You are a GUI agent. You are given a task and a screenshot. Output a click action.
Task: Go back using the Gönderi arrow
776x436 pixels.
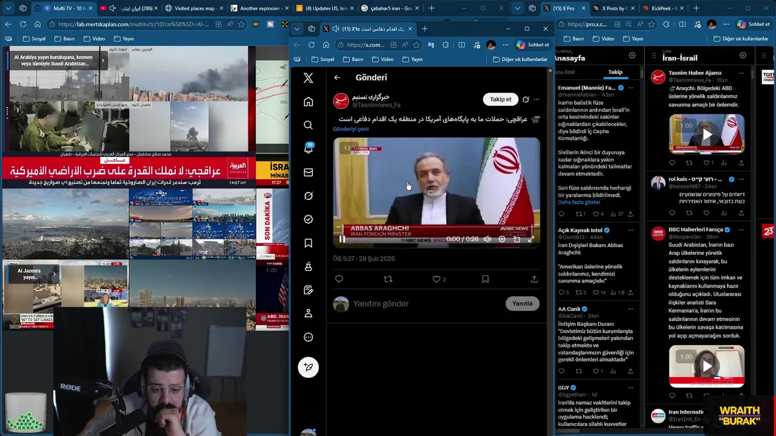pos(337,78)
